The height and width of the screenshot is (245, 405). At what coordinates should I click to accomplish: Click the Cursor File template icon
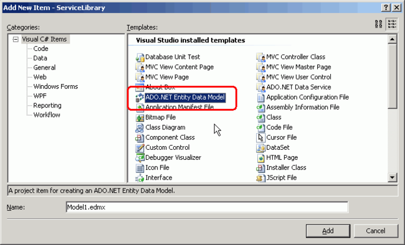(260, 137)
